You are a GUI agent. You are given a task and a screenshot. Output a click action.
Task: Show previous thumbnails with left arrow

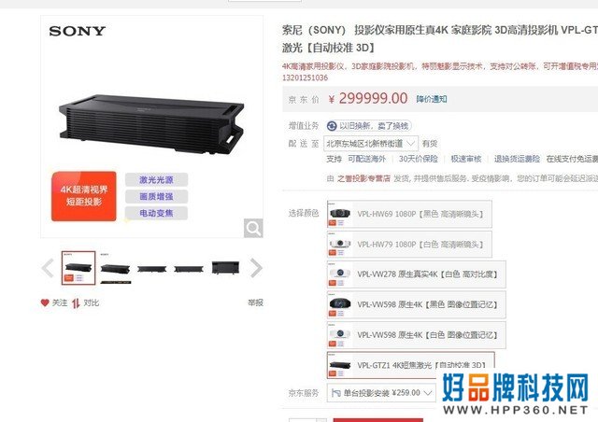coord(48,268)
